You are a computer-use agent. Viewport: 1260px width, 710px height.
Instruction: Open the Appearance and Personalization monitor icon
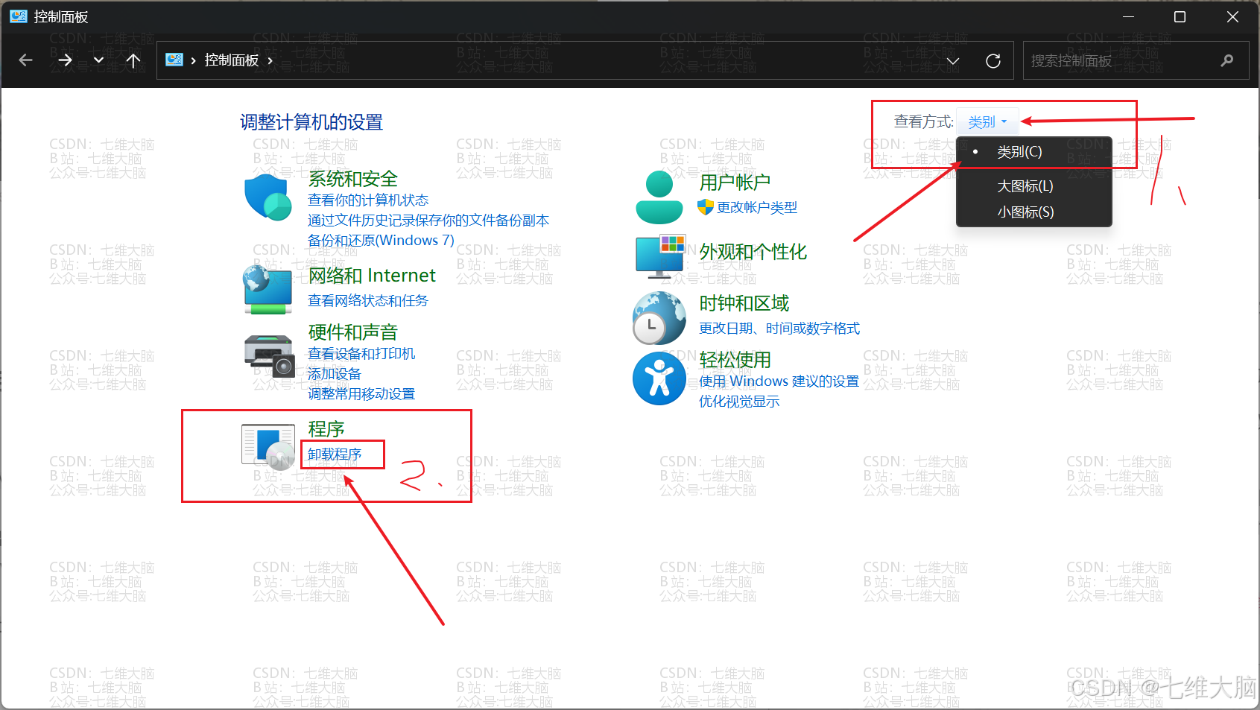point(660,256)
